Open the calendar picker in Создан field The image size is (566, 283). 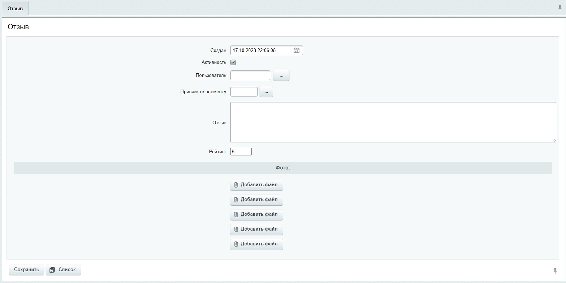tap(297, 51)
